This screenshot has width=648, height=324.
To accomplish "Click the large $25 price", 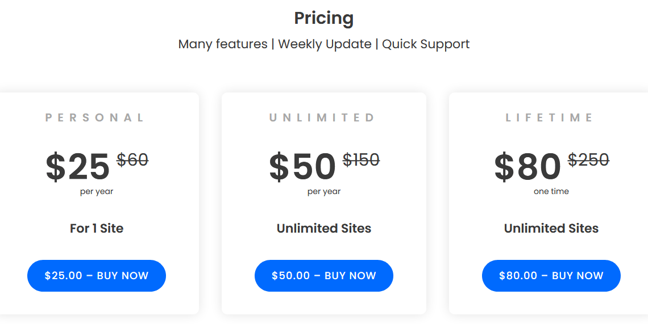I will 78,167.
